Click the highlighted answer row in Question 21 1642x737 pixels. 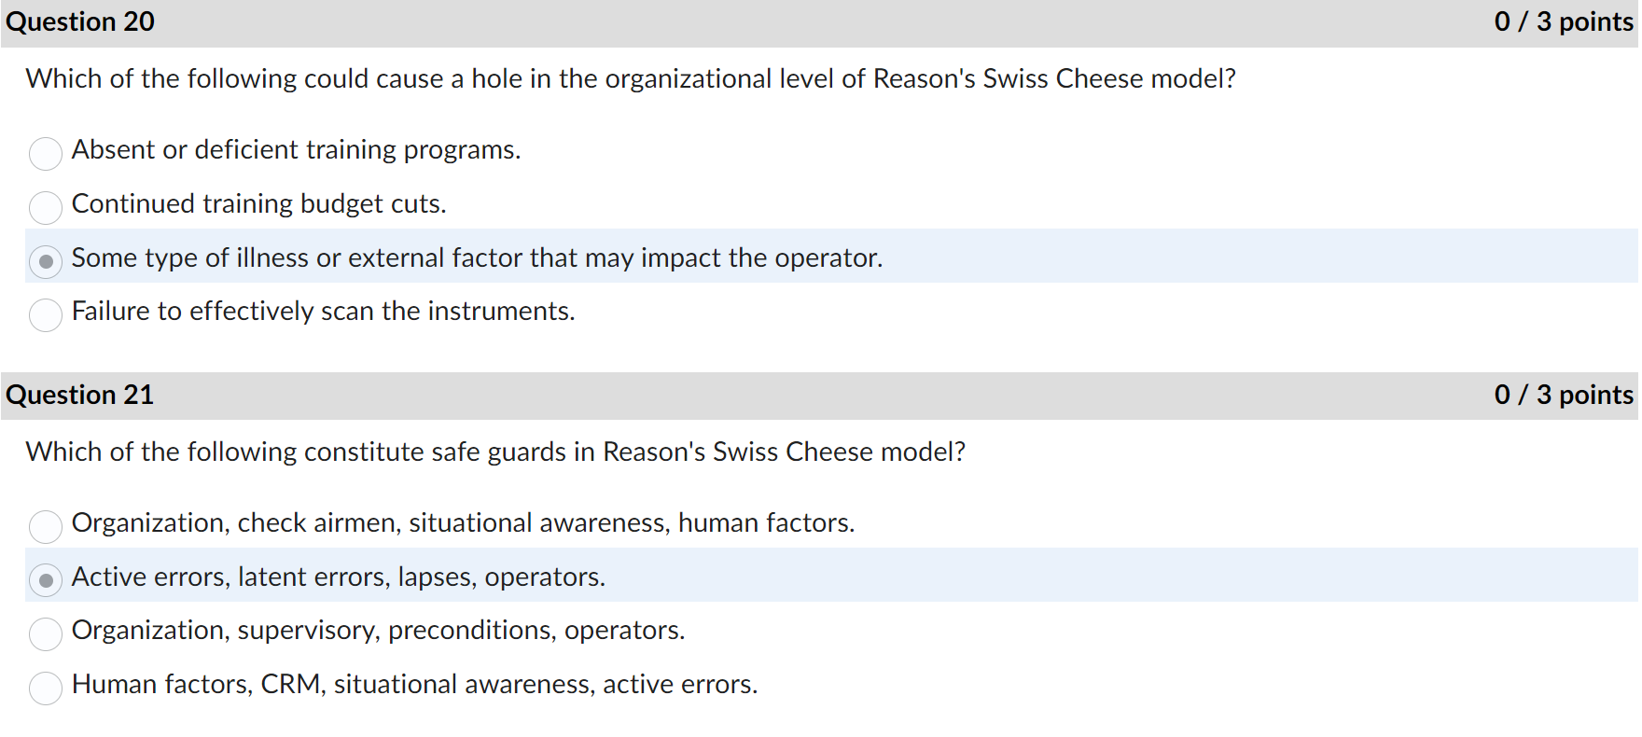point(339,577)
